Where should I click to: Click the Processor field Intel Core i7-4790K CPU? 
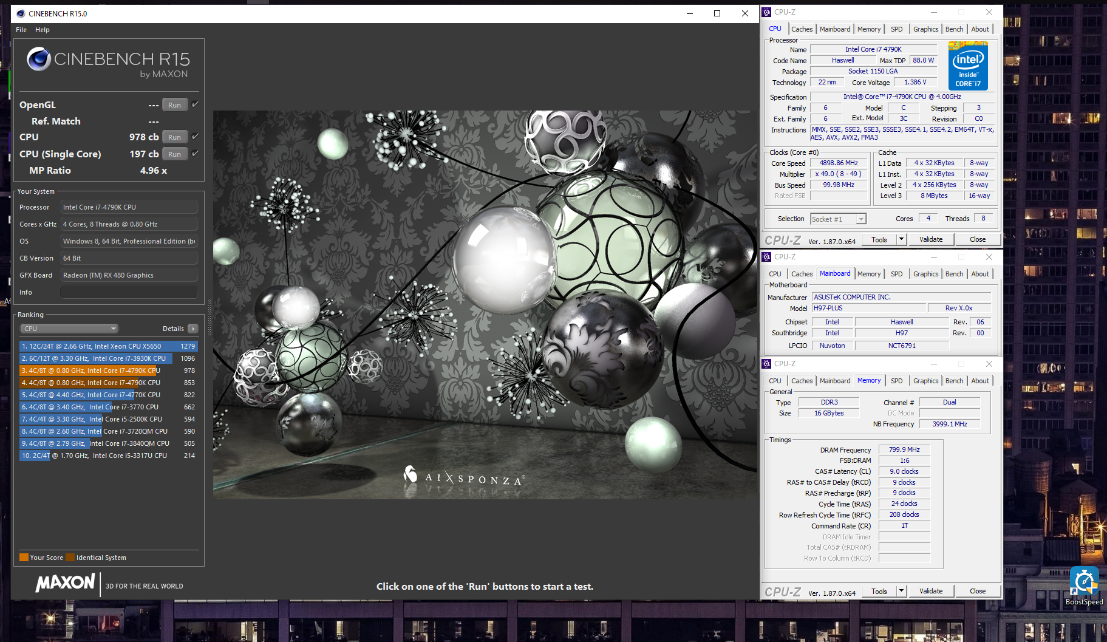129,207
